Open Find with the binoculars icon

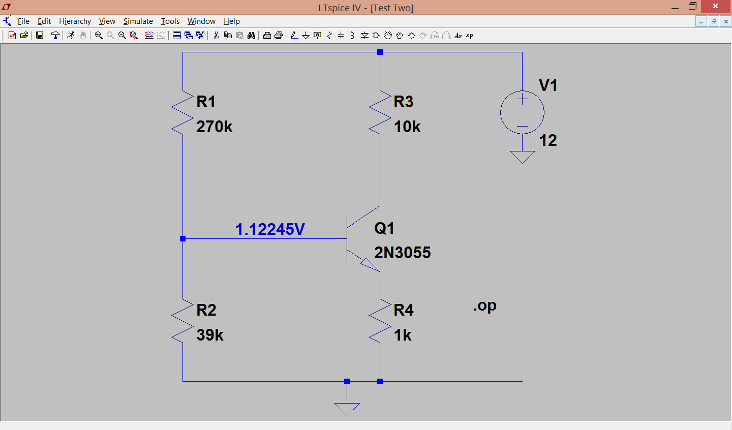(x=251, y=35)
